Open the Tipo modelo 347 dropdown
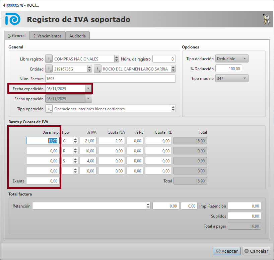Image resolution: width=274 pixels, height=260 pixels. coord(245,79)
